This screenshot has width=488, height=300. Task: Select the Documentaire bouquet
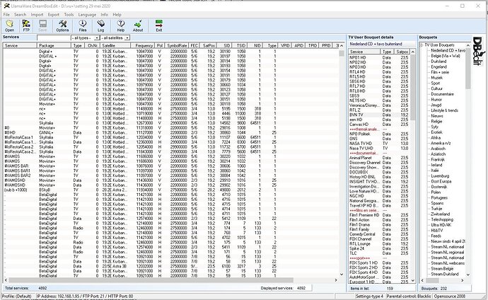click(x=442, y=94)
